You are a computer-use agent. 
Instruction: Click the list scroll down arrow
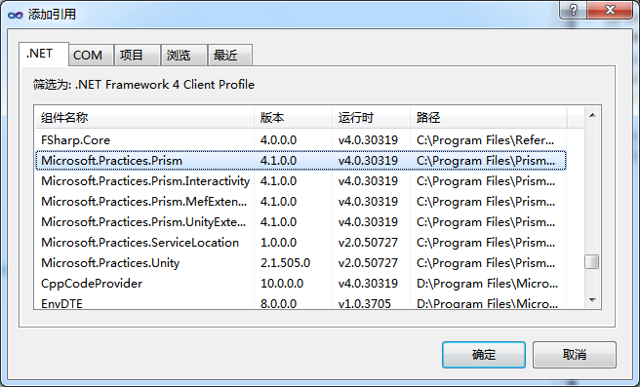[592, 300]
